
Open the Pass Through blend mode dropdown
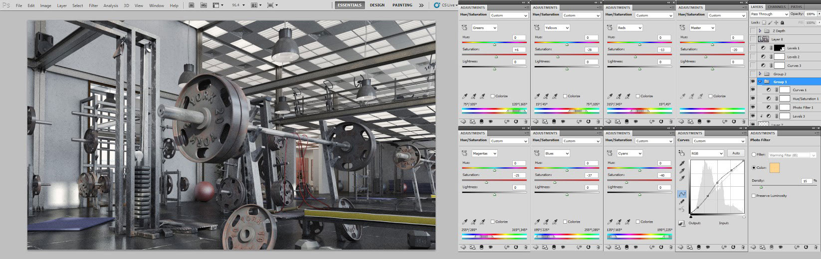click(769, 14)
